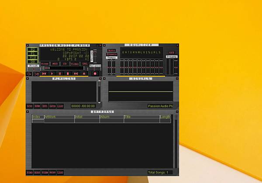Viewport: 262px width, 183px height.
Task: Click the playlist scrollbar down arrow
Action: pos(99,103)
